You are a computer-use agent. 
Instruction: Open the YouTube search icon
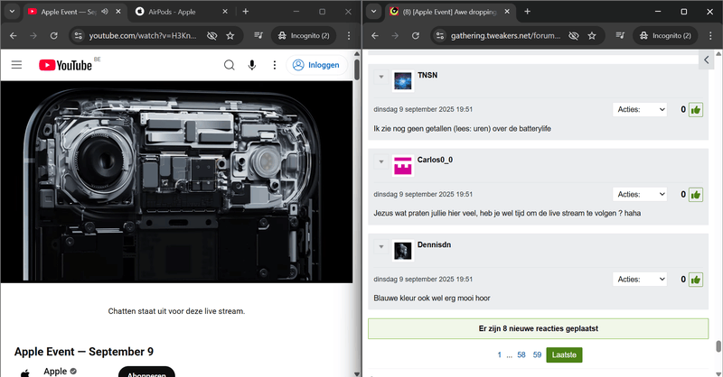click(230, 65)
